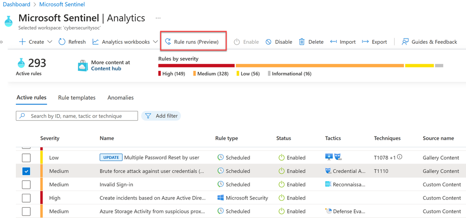Click the Invalid Sign-in rule name

pos(117,184)
